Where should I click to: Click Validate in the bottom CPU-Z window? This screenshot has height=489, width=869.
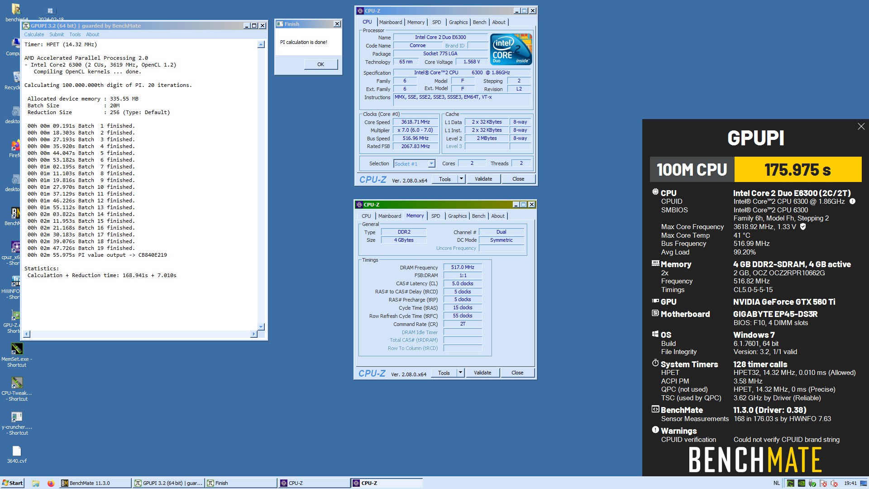(482, 373)
